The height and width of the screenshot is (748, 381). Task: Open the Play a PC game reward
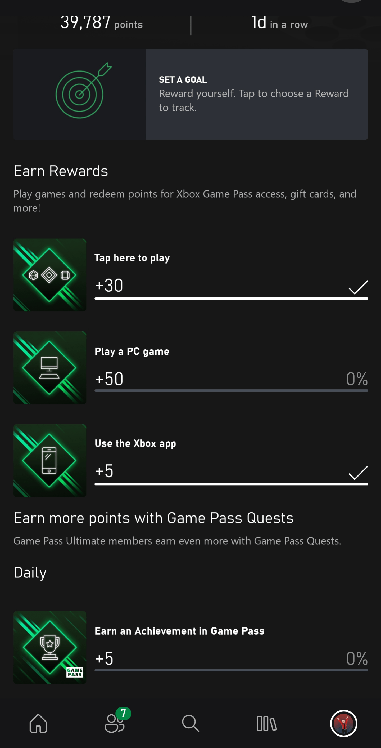point(132,351)
